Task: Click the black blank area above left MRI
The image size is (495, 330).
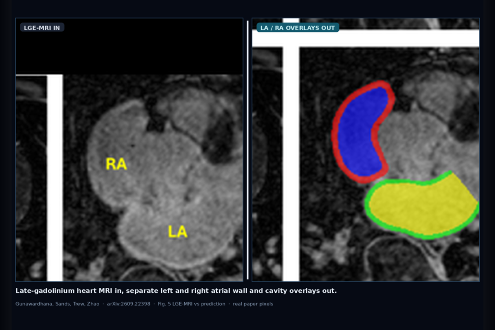Action: (129, 46)
